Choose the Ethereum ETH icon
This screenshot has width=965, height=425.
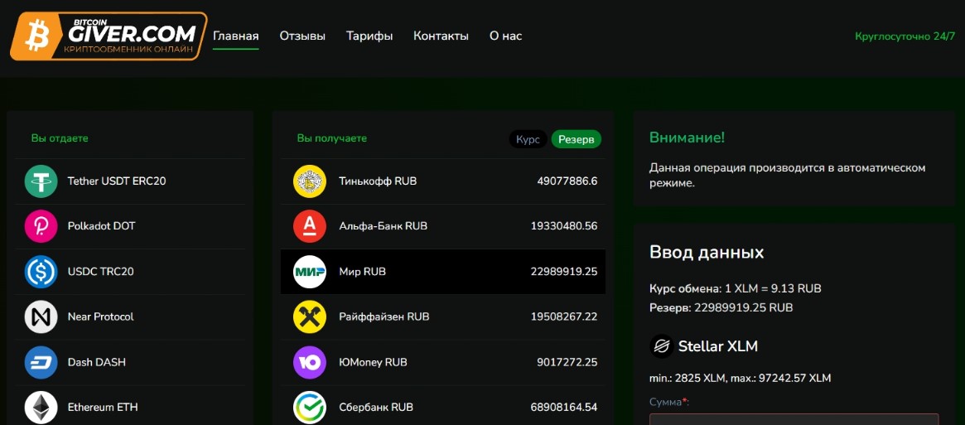click(x=41, y=407)
